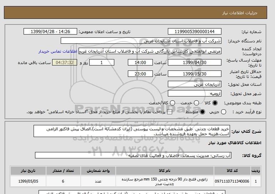Click ردیف column header
275x194 pixels.
click(256, 171)
